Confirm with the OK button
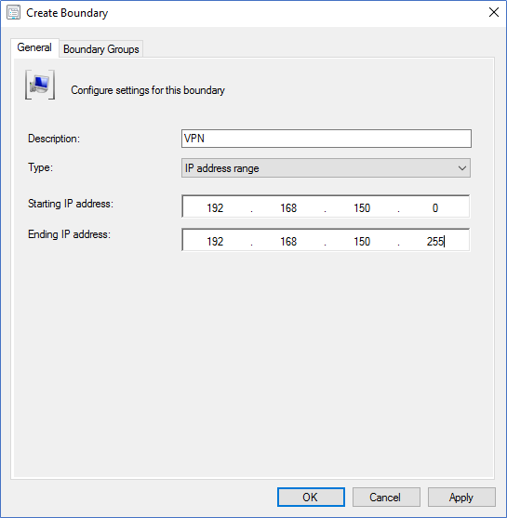The image size is (507, 518). point(311,497)
